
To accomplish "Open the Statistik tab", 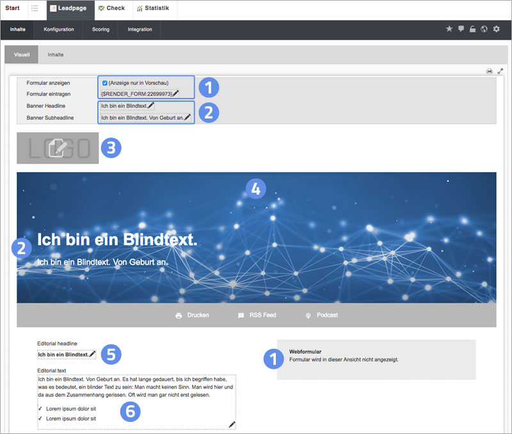I will (x=153, y=8).
